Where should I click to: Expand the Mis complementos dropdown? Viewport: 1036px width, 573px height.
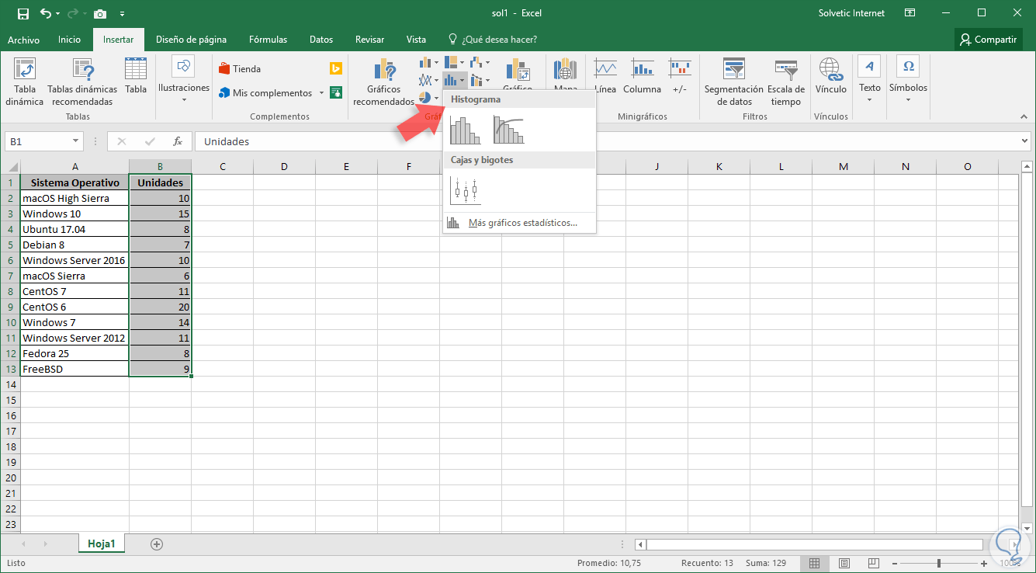(321, 93)
